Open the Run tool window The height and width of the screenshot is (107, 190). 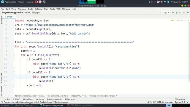pos(7,99)
